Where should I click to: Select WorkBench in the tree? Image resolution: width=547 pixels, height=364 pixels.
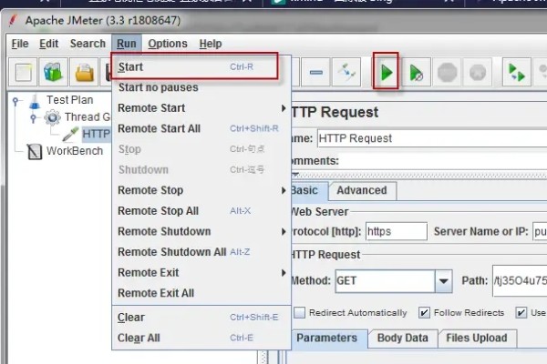coord(75,151)
